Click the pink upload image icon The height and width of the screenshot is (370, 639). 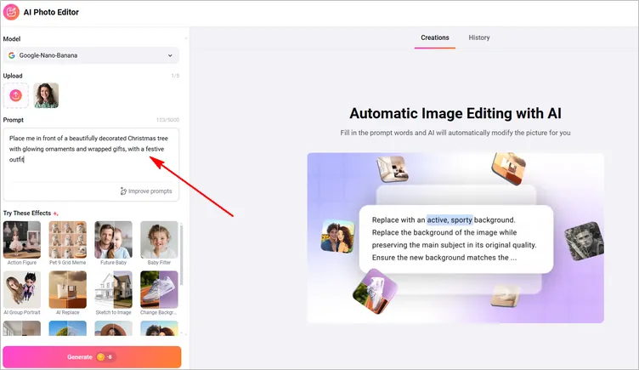pos(15,95)
